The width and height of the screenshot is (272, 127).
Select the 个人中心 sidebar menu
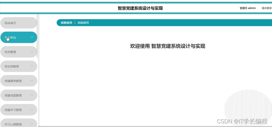tap(19, 37)
